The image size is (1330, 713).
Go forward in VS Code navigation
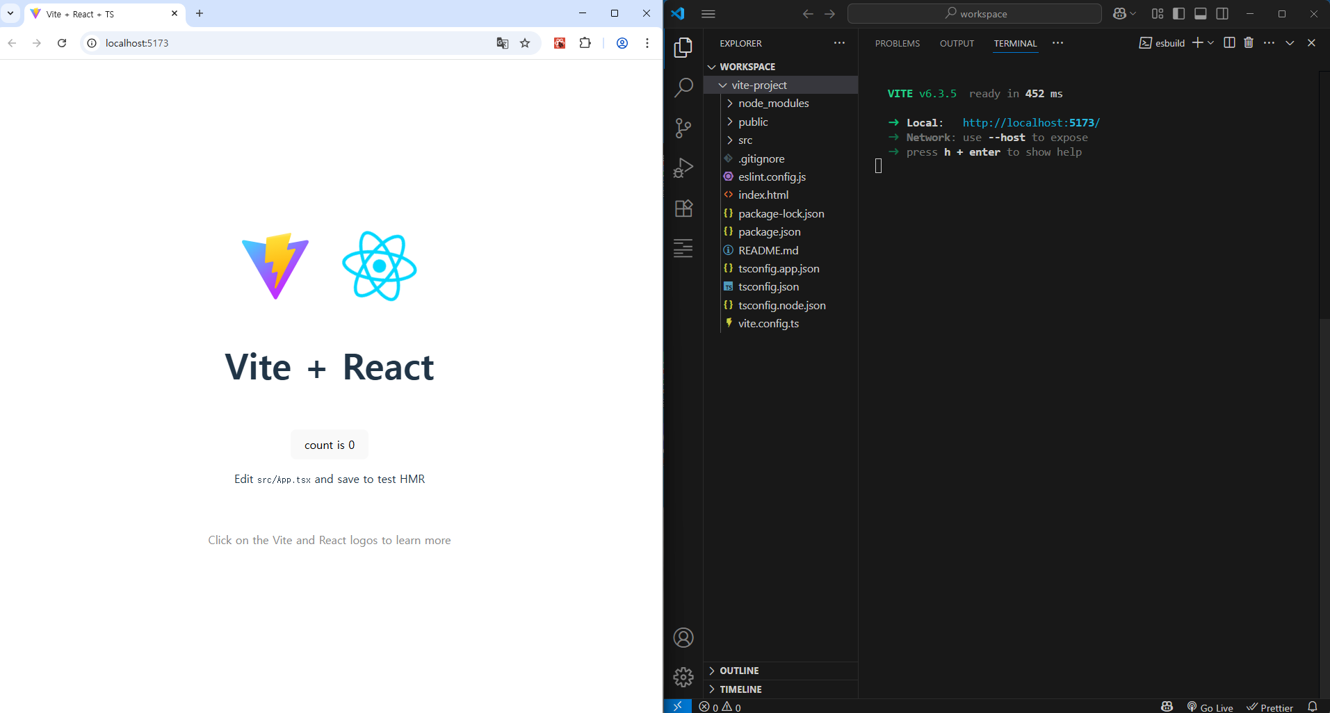click(x=830, y=14)
